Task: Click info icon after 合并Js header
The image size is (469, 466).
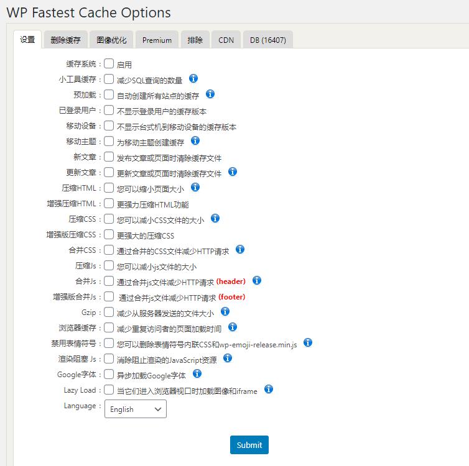Action: (257, 280)
